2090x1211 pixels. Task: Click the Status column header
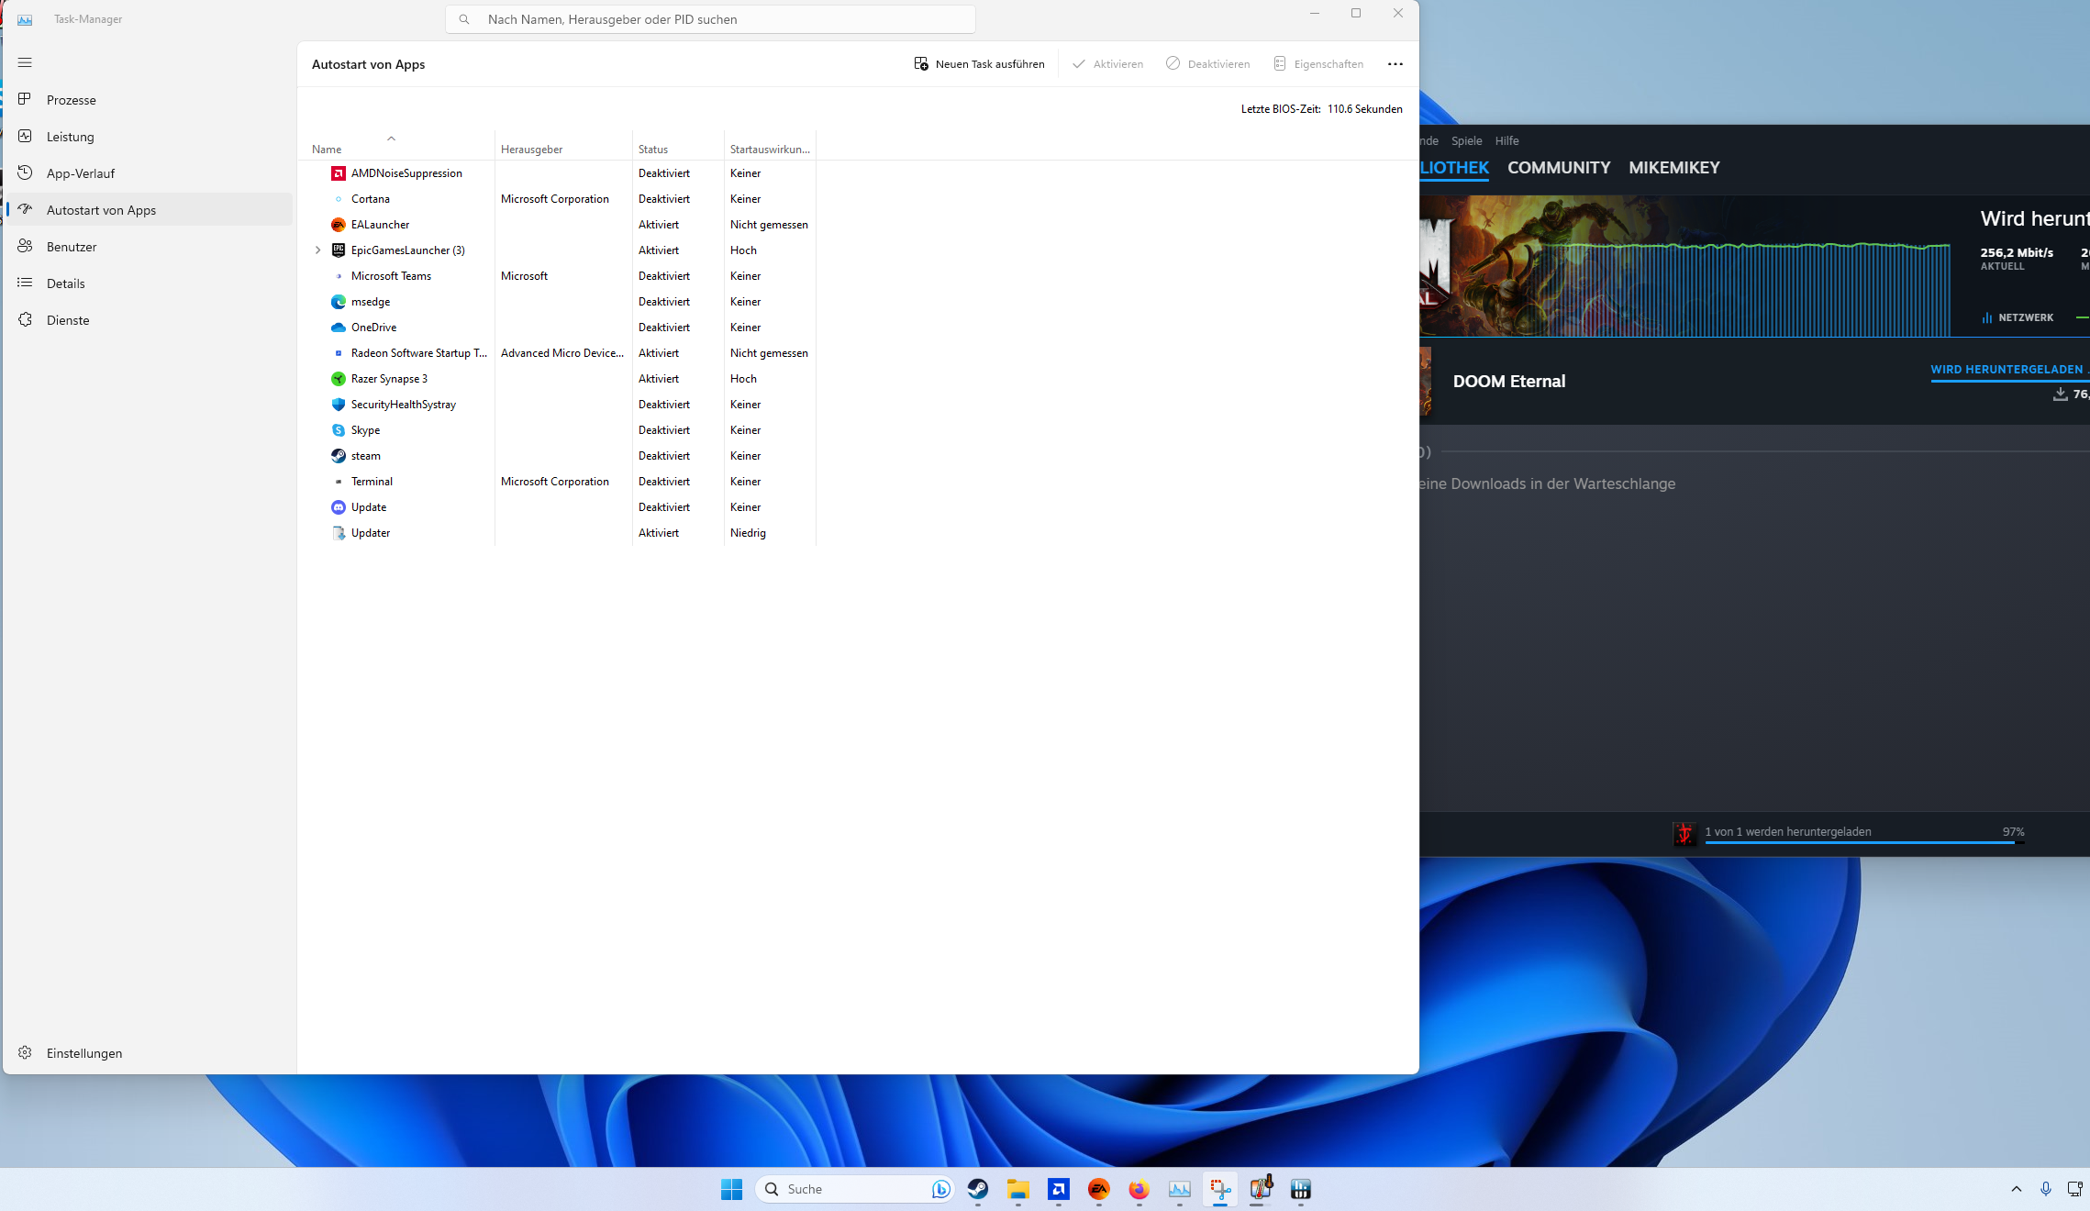pos(653,150)
